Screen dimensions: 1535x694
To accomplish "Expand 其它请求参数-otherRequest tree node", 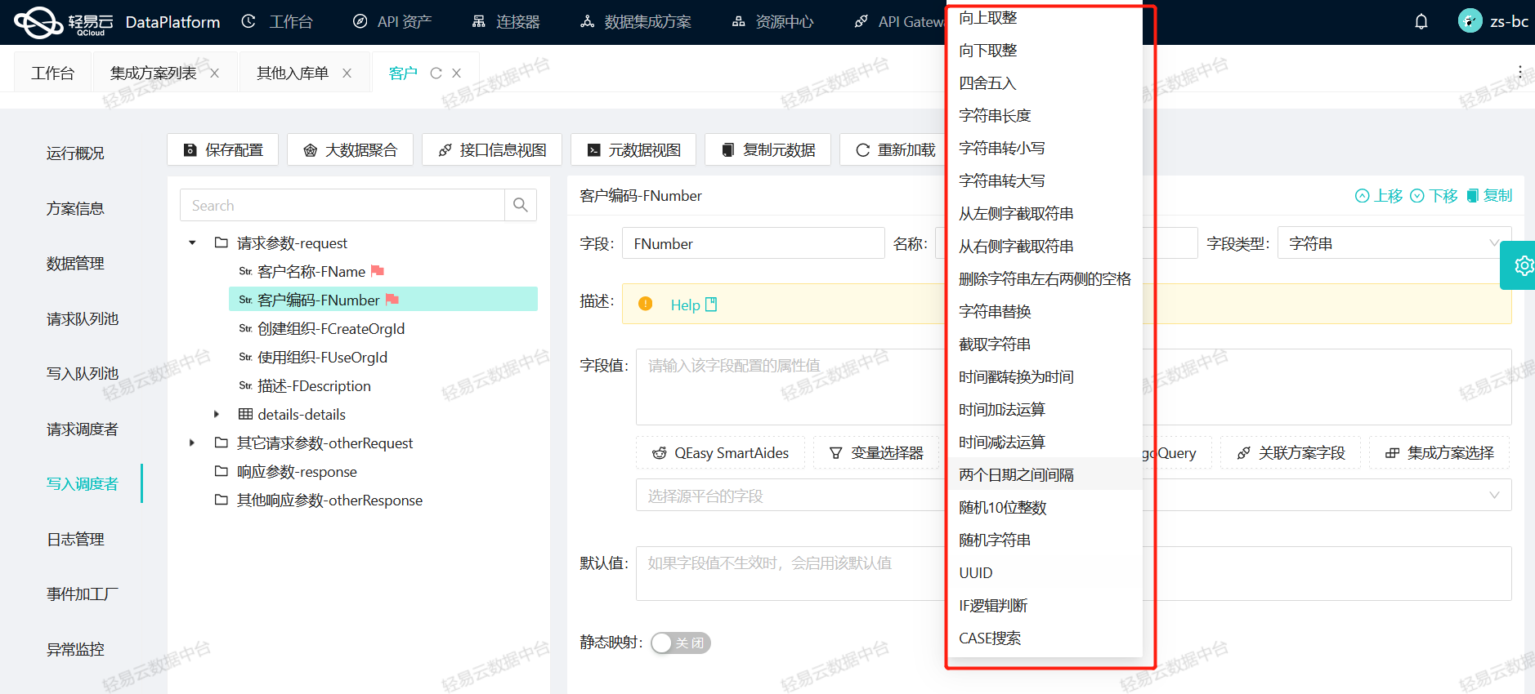I will click(x=192, y=443).
